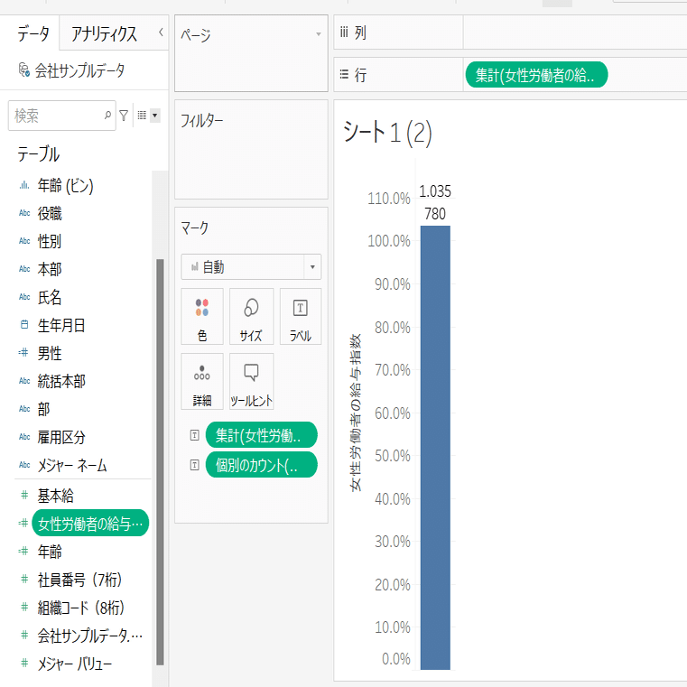
Task: Open the ツールヒント (Tooltip) mark card
Action: (251, 381)
